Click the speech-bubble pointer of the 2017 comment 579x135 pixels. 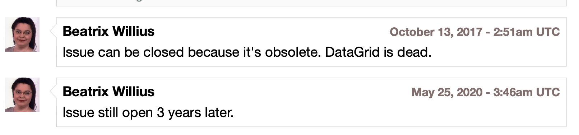click(x=53, y=31)
